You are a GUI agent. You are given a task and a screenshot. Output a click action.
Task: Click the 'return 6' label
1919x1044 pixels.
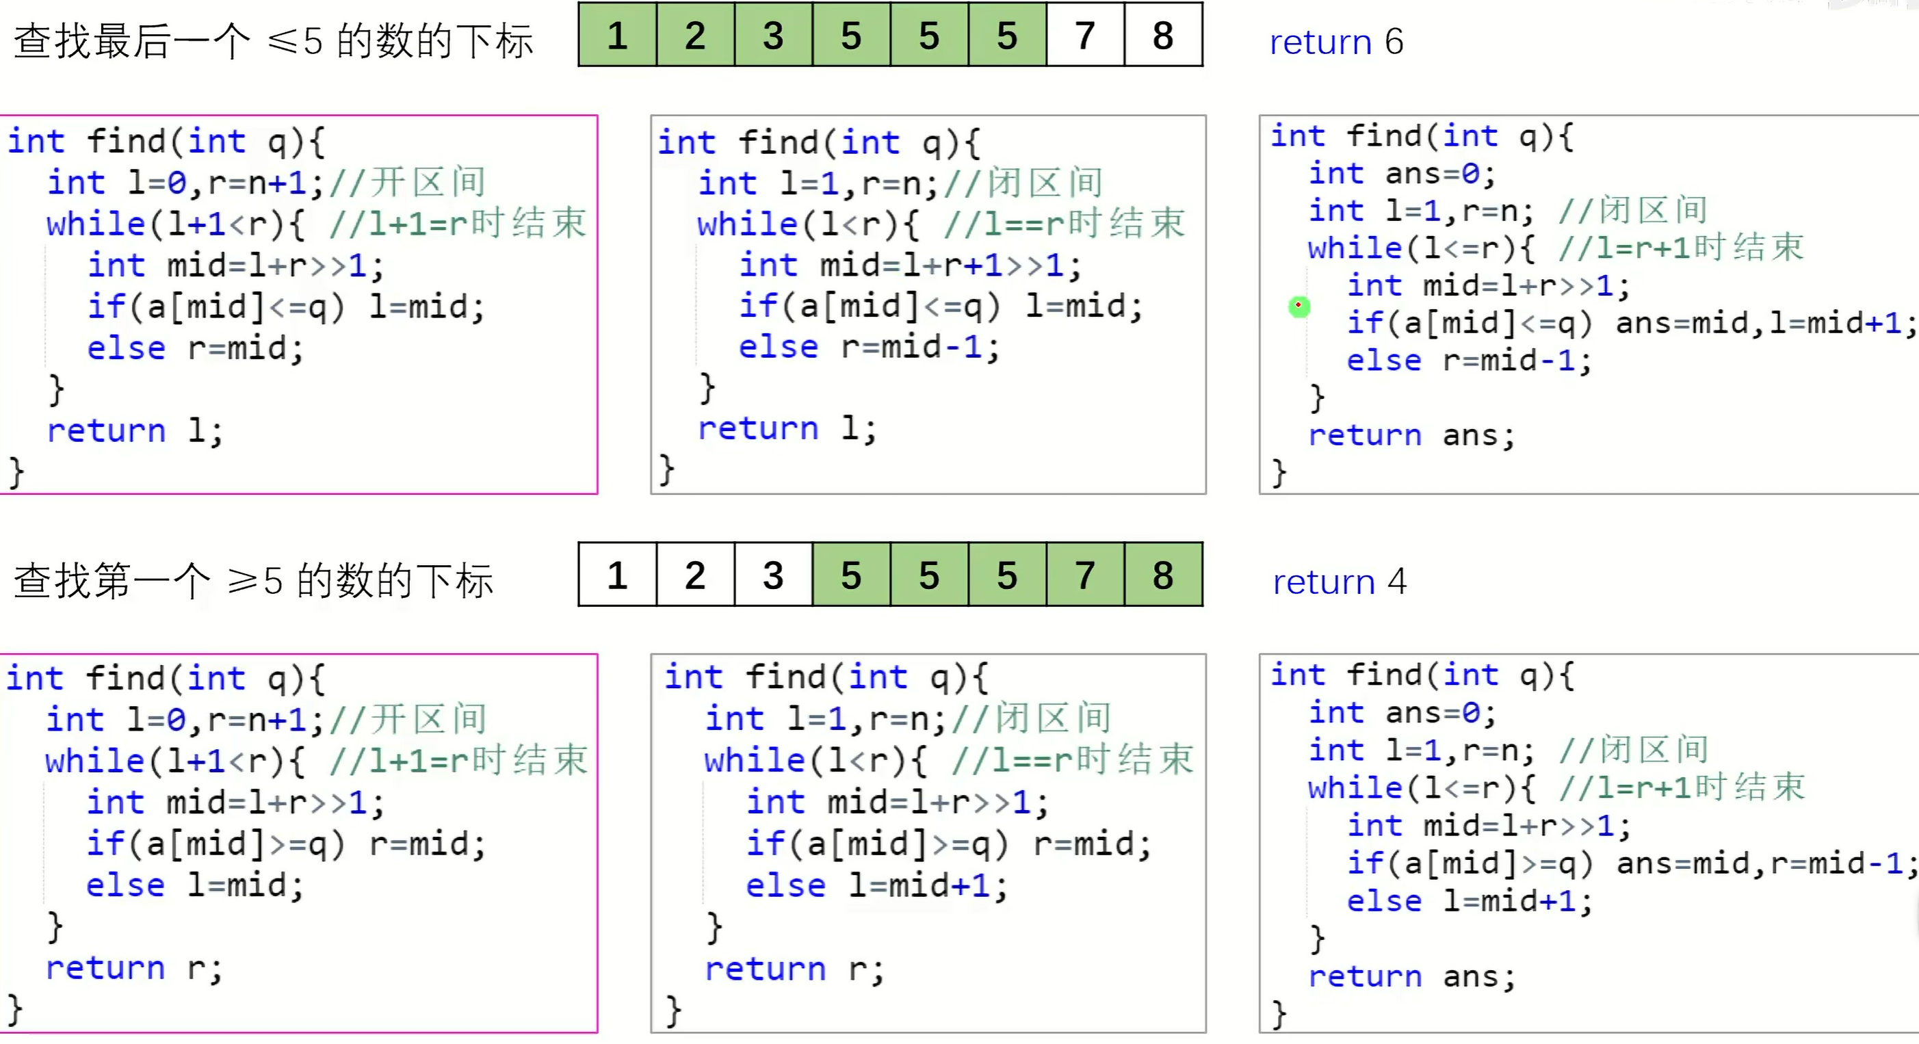pyautogui.click(x=1336, y=42)
